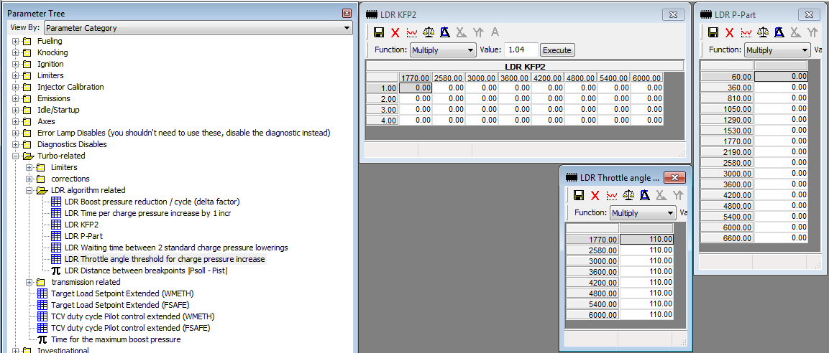Screen dimensions: 829x353
Task: Click the Value field containing 1.04
Action: (521, 50)
